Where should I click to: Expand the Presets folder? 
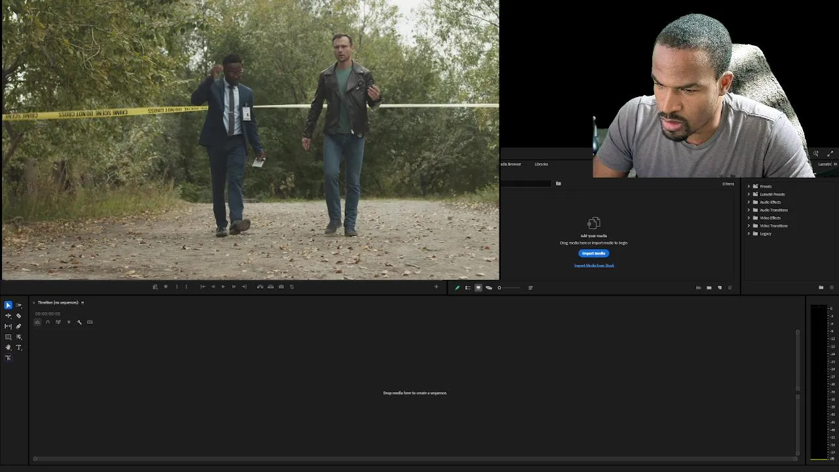(x=749, y=186)
